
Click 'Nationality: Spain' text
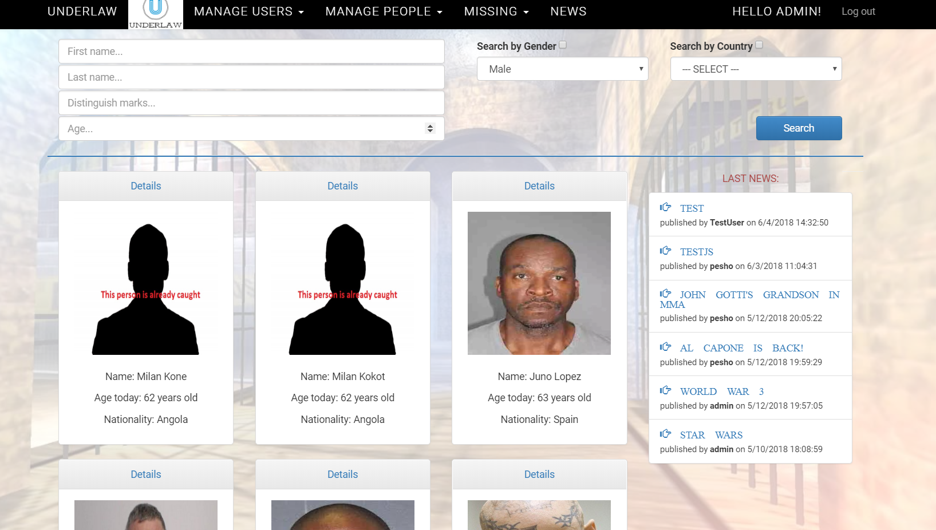click(x=539, y=420)
